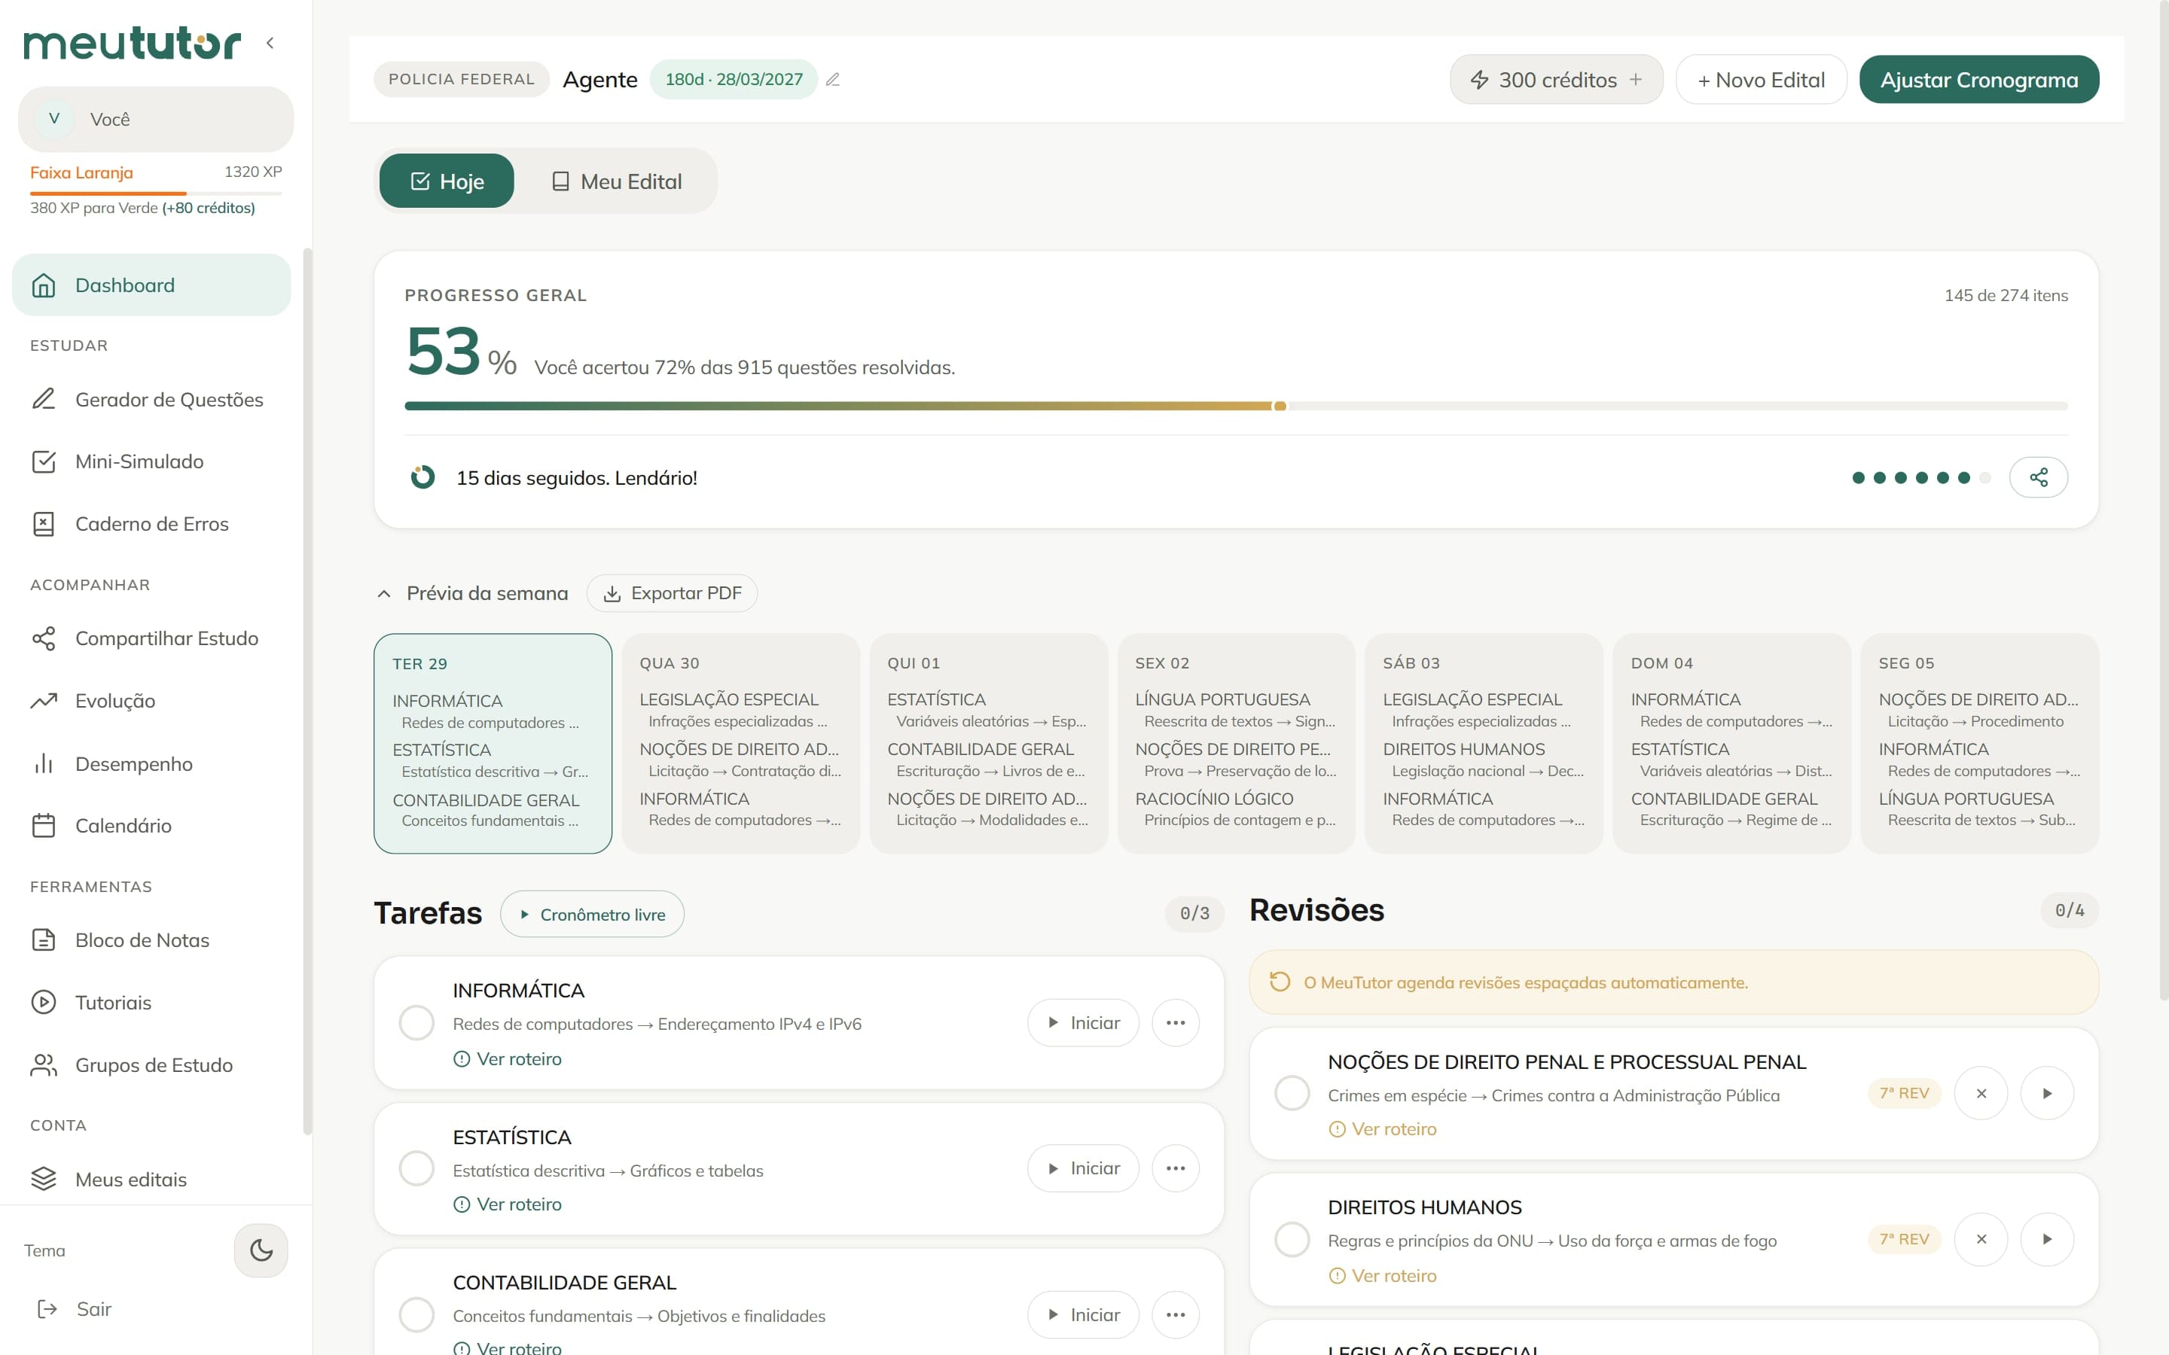Select the SEG 05 day card
Screen dimensions: 2169x1355
[x=1980, y=743]
